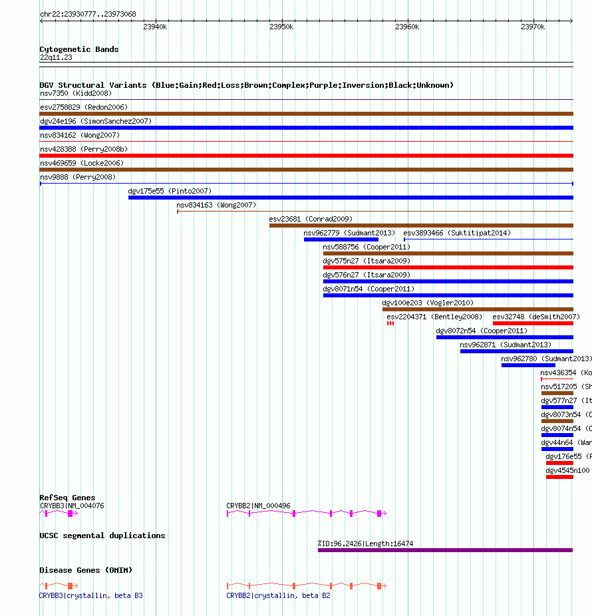This screenshot has height=616, width=592.
Task: Open variant nsv9888 (Perry2008) label
Action: (x=78, y=177)
